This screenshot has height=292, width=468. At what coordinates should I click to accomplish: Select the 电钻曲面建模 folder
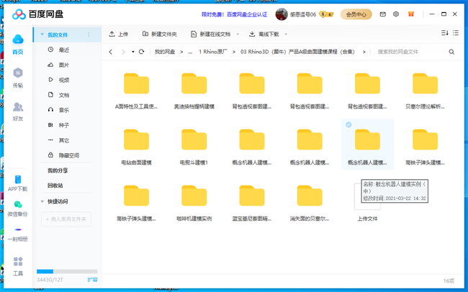coord(136,147)
